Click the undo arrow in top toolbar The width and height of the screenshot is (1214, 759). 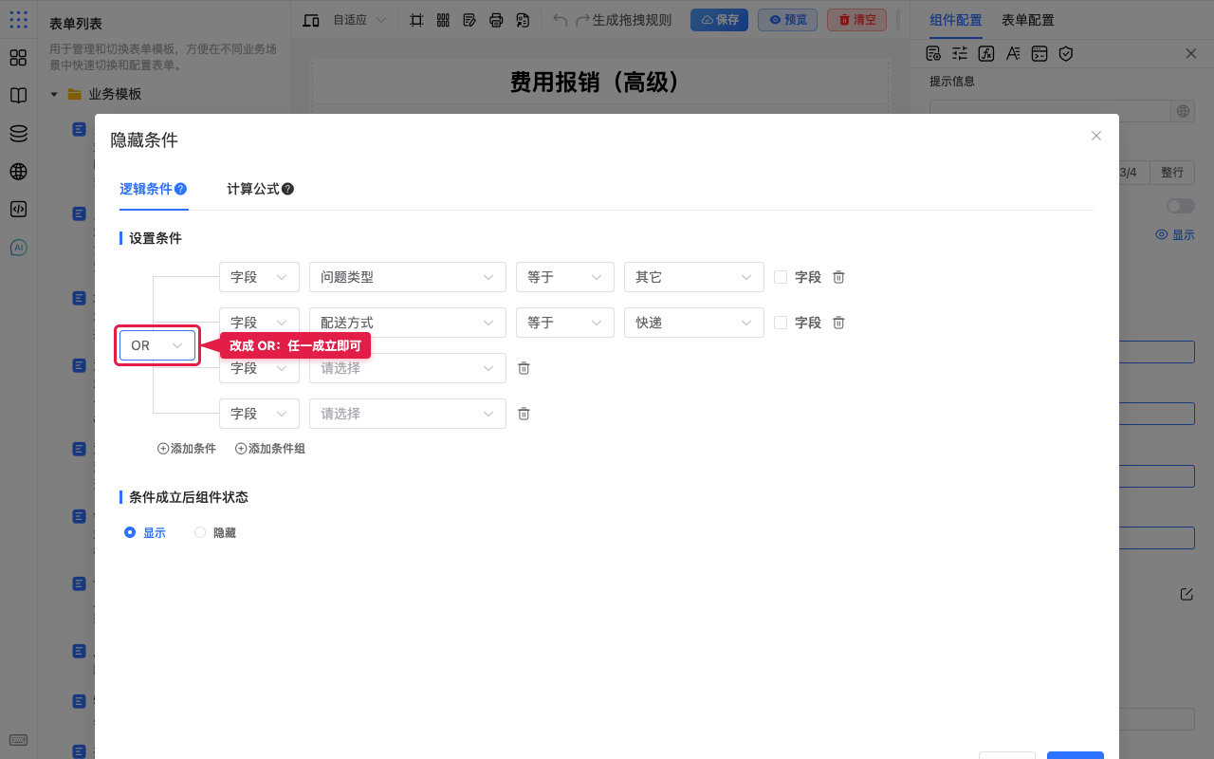point(561,20)
